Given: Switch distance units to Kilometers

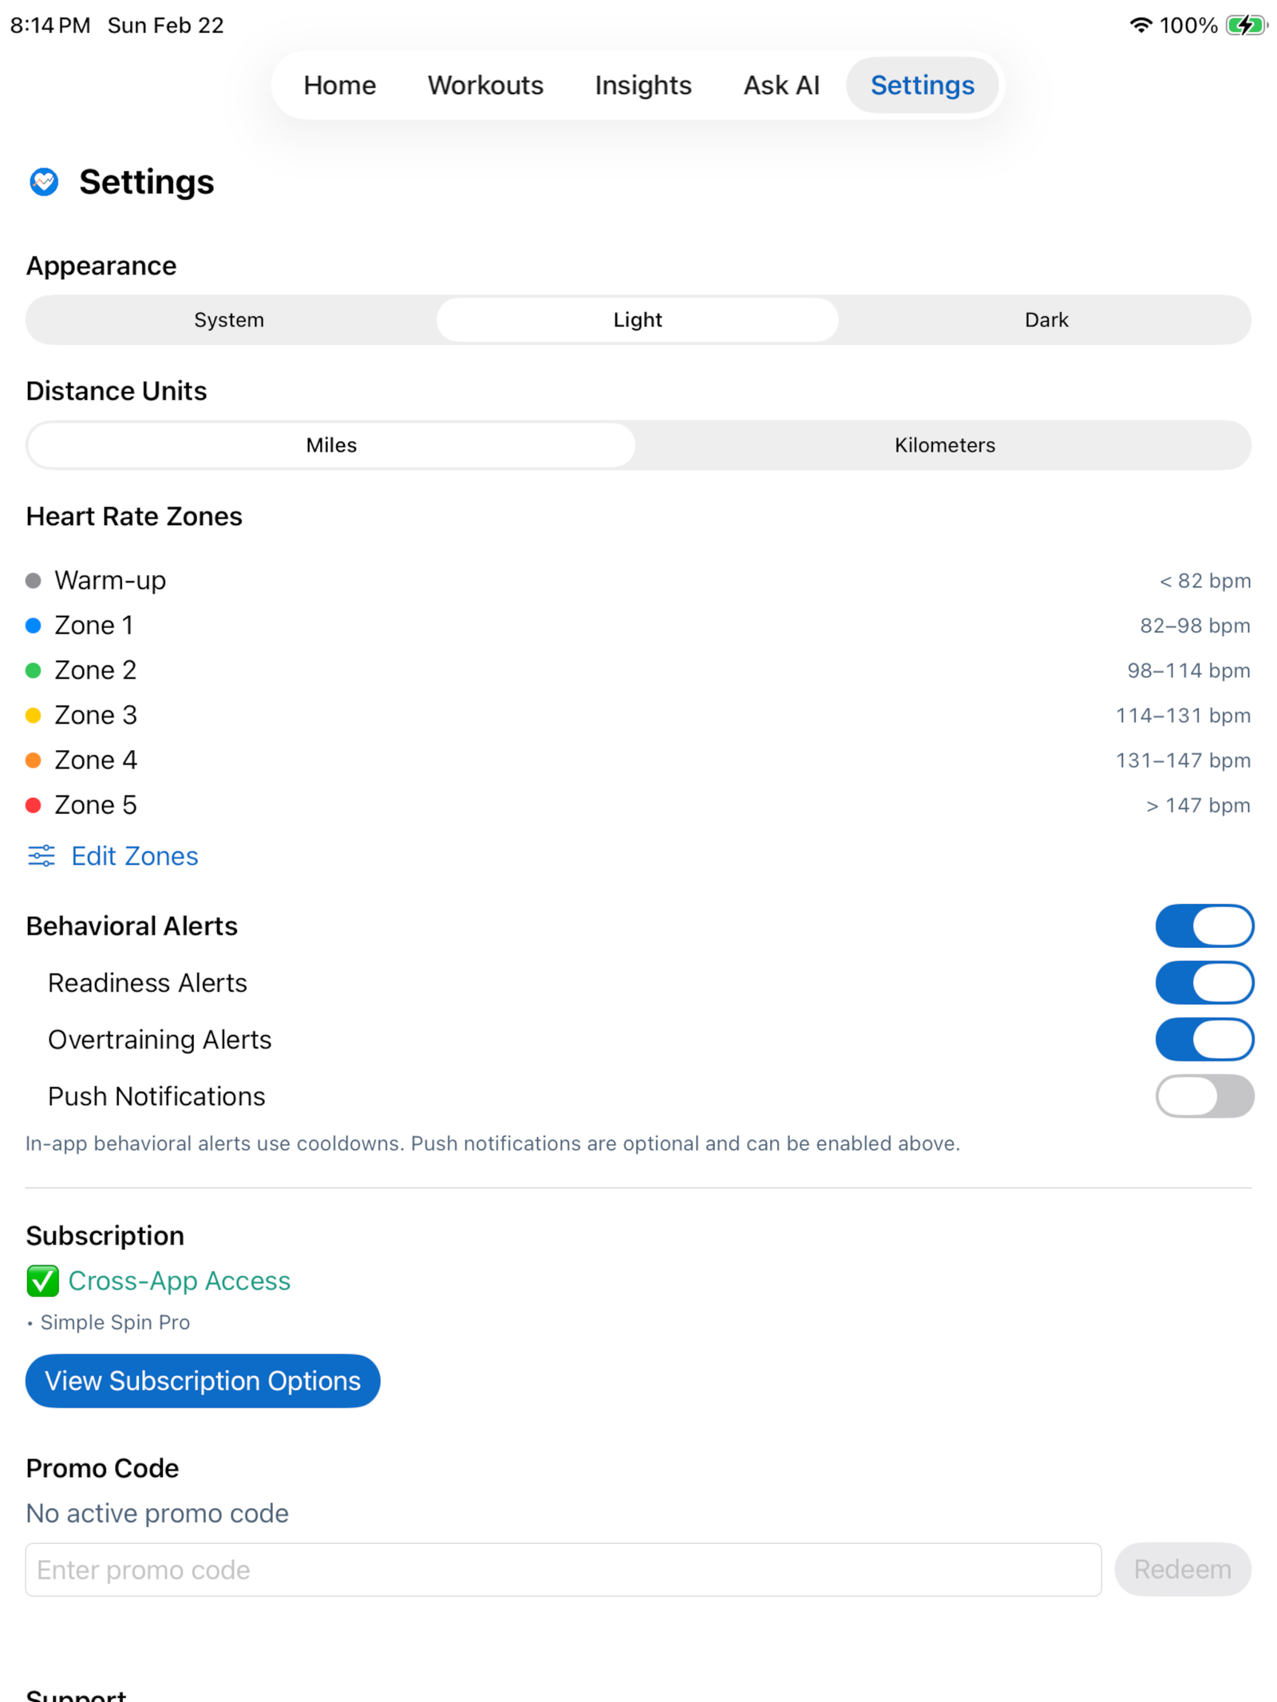Looking at the screenshot, I should point(943,445).
